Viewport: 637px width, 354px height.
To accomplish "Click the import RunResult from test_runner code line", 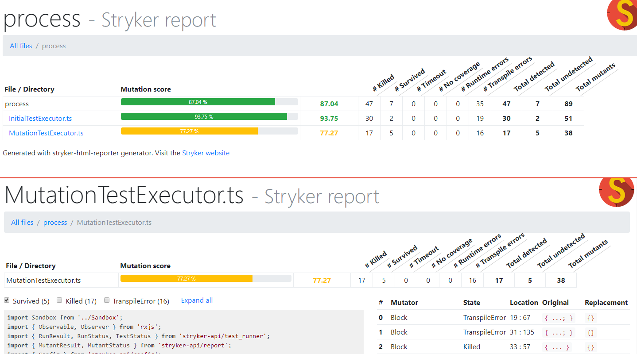I will (x=138, y=336).
